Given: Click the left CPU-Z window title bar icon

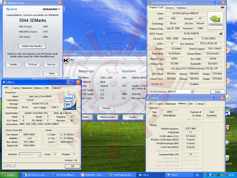Looking at the screenshot, I should [x=4, y=82].
